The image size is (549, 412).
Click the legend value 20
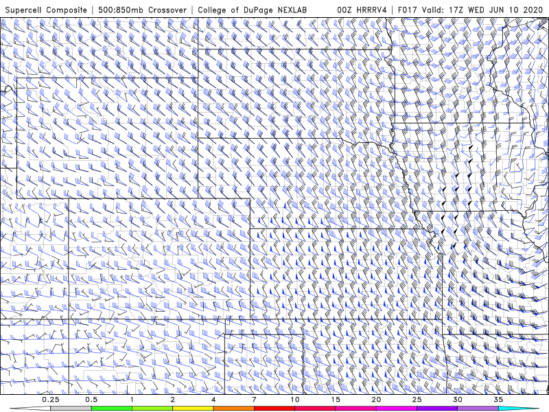pyautogui.click(x=376, y=400)
